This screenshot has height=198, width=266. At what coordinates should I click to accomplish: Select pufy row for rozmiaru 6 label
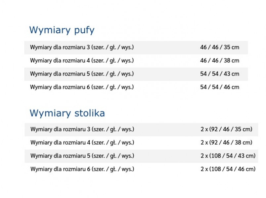[x=82, y=87]
